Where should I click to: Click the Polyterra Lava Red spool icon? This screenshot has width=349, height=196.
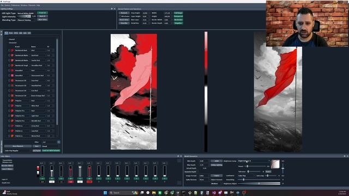point(13,131)
